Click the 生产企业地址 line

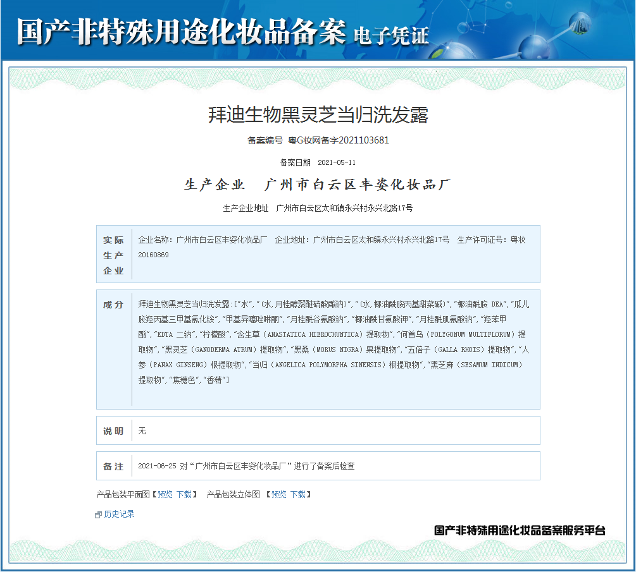pyautogui.click(x=318, y=208)
